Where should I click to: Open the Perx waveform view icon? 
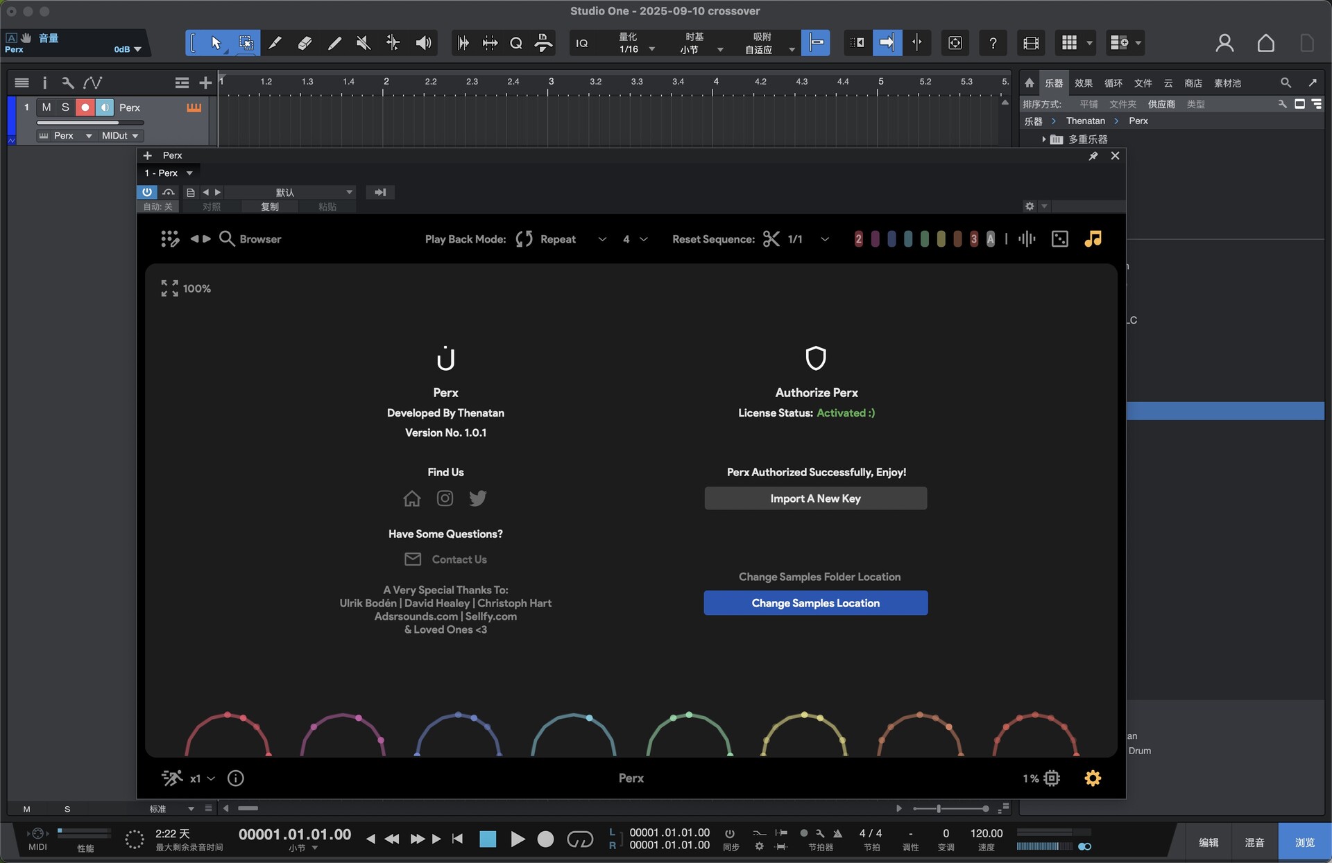pyautogui.click(x=1027, y=239)
